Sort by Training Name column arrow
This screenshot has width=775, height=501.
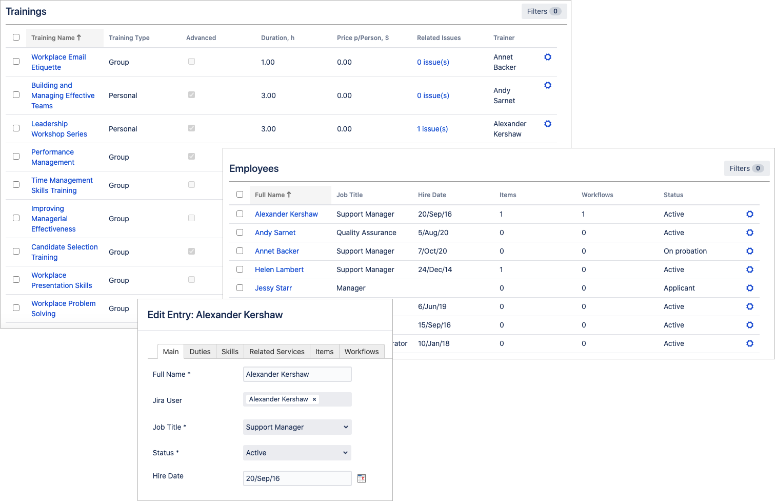coord(79,37)
